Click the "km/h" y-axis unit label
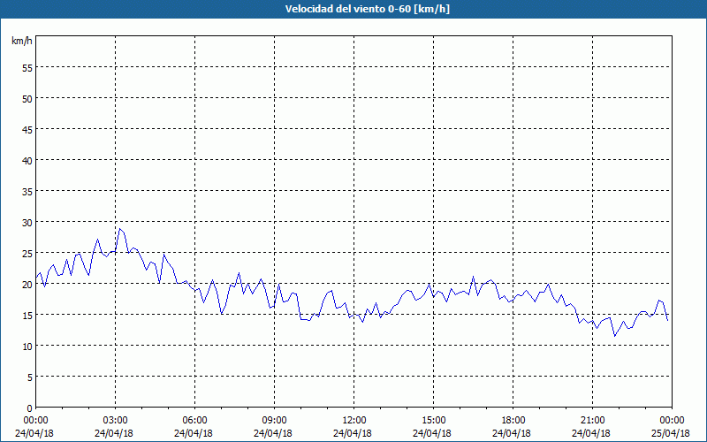The width and height of the screenshot is (707, 442). point(21,41)
